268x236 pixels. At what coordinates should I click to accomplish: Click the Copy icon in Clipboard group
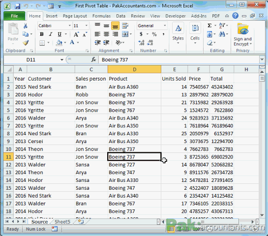point(26,34)
